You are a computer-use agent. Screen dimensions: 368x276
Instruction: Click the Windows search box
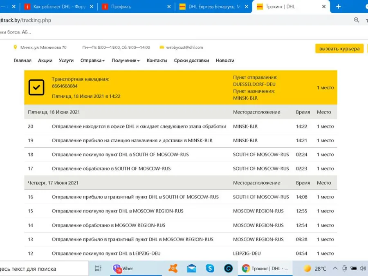tap(44, 269)
